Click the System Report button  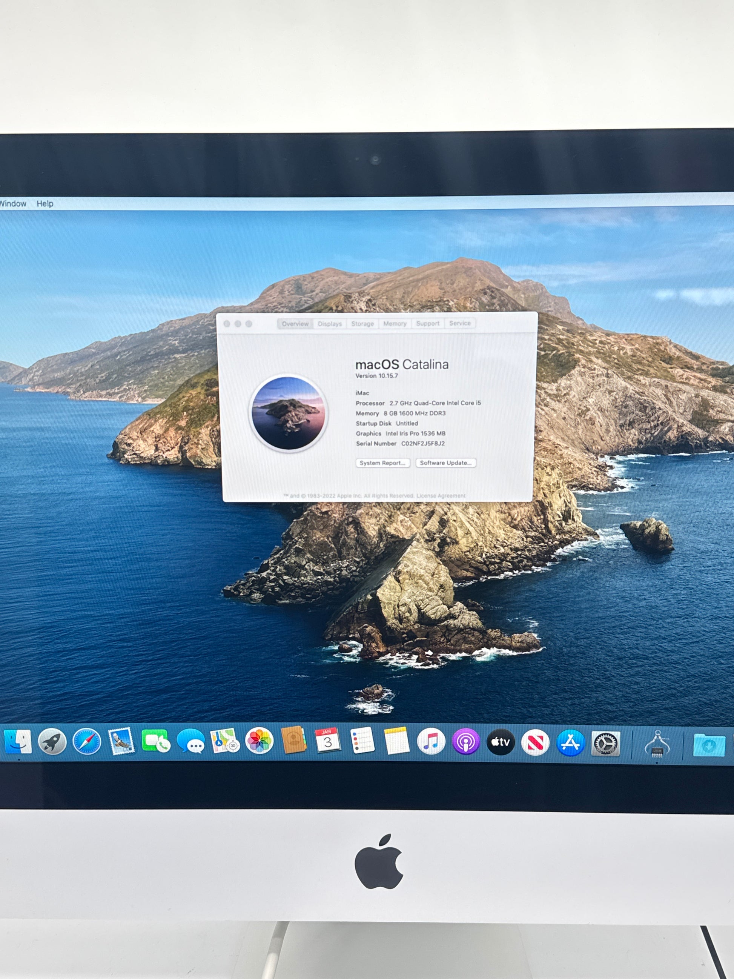[383, 463]
